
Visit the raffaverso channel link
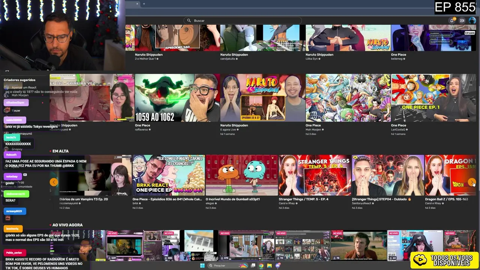141,130
